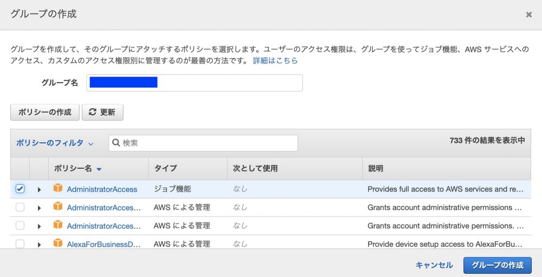Click AWS による管理 in the AlexaForBusinessD… row
Image resolution: width=542 pixels, height=277 pixels.
(182, 244)
